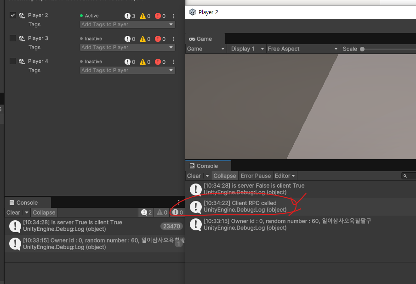
Task: Click the Player 2 multiplayer icon
Action: [22, 15]
